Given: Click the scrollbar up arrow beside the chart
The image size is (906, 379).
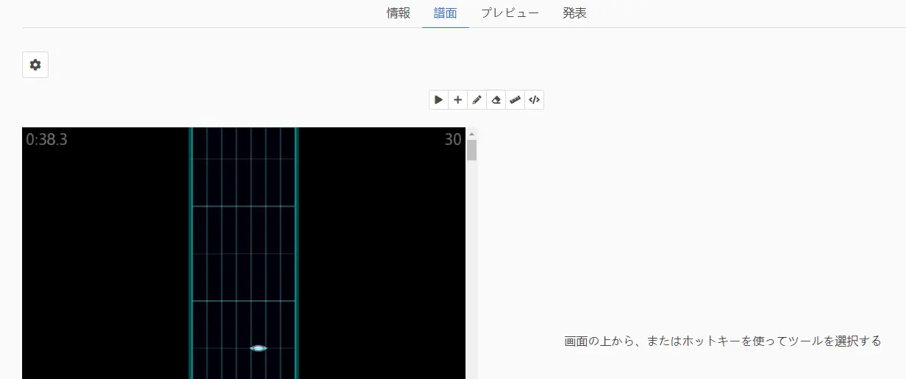Looking at the screenshot, I should coord(472,133).
